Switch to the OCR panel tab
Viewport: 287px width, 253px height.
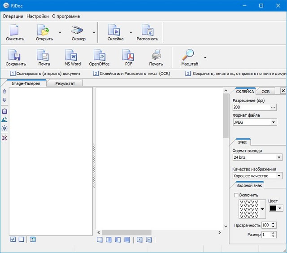(265, 92)
